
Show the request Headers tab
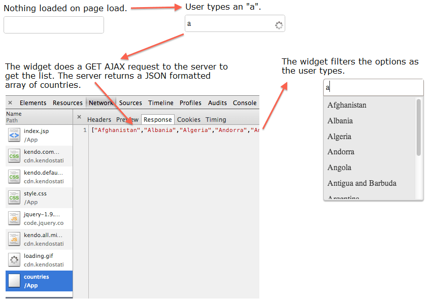click(99, 120)
